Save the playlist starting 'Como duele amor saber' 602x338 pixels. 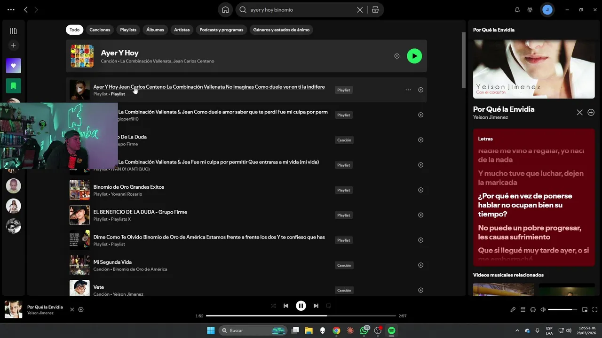click(x=420, y=115)
